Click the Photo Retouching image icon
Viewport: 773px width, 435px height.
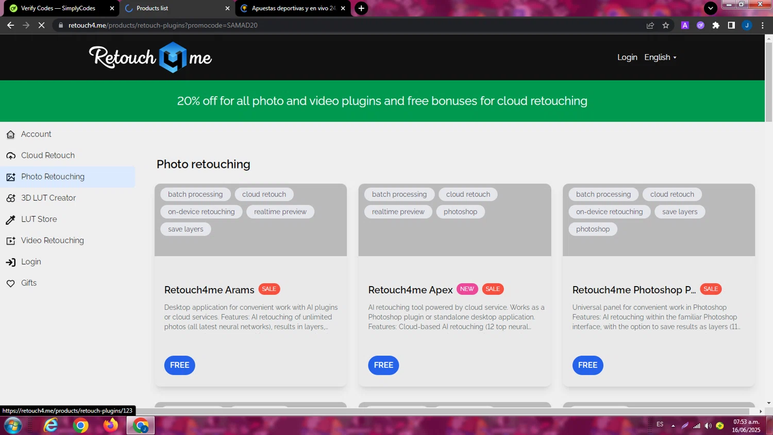[x=10, y=177]
